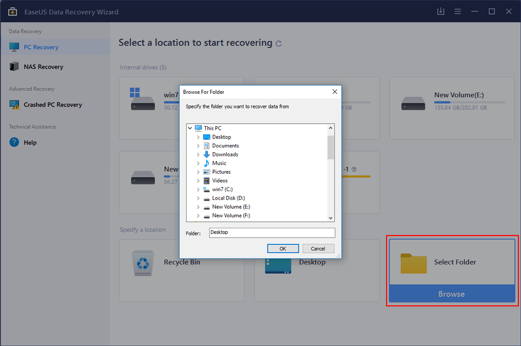The width and height of the screenshot is (521, 346).
Task: Click the Folder name text field
Action: (271, 232)
